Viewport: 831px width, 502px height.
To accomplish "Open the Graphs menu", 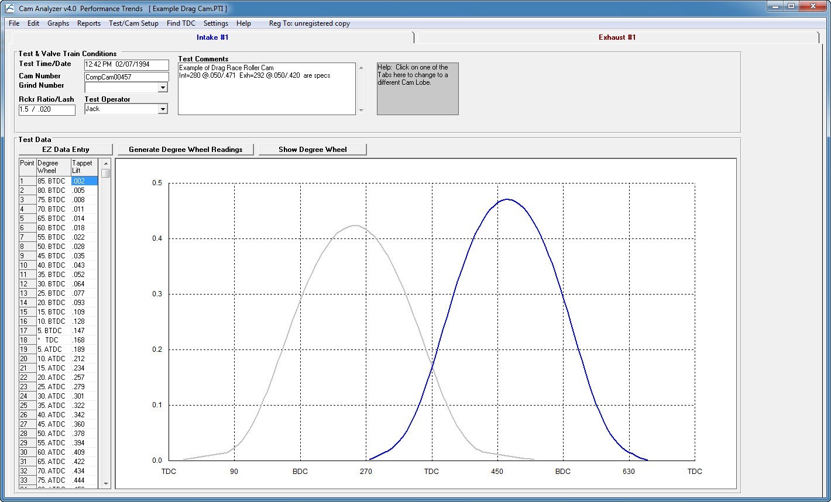I will tap(58, 23).
